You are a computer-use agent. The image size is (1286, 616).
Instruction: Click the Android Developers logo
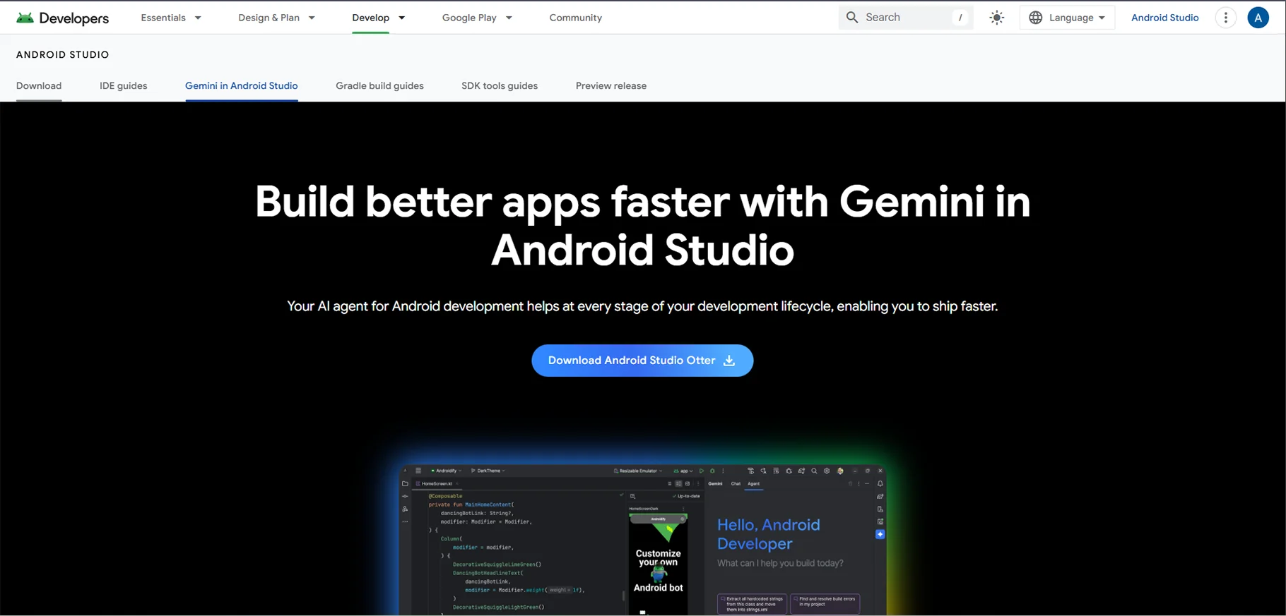pos(63,18)
